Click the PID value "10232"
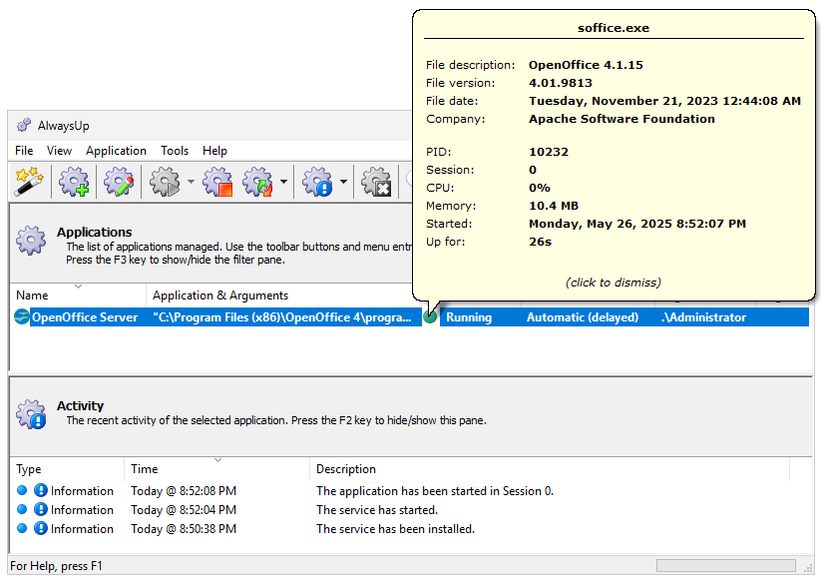826x582 pixels. tap(549, 152)
